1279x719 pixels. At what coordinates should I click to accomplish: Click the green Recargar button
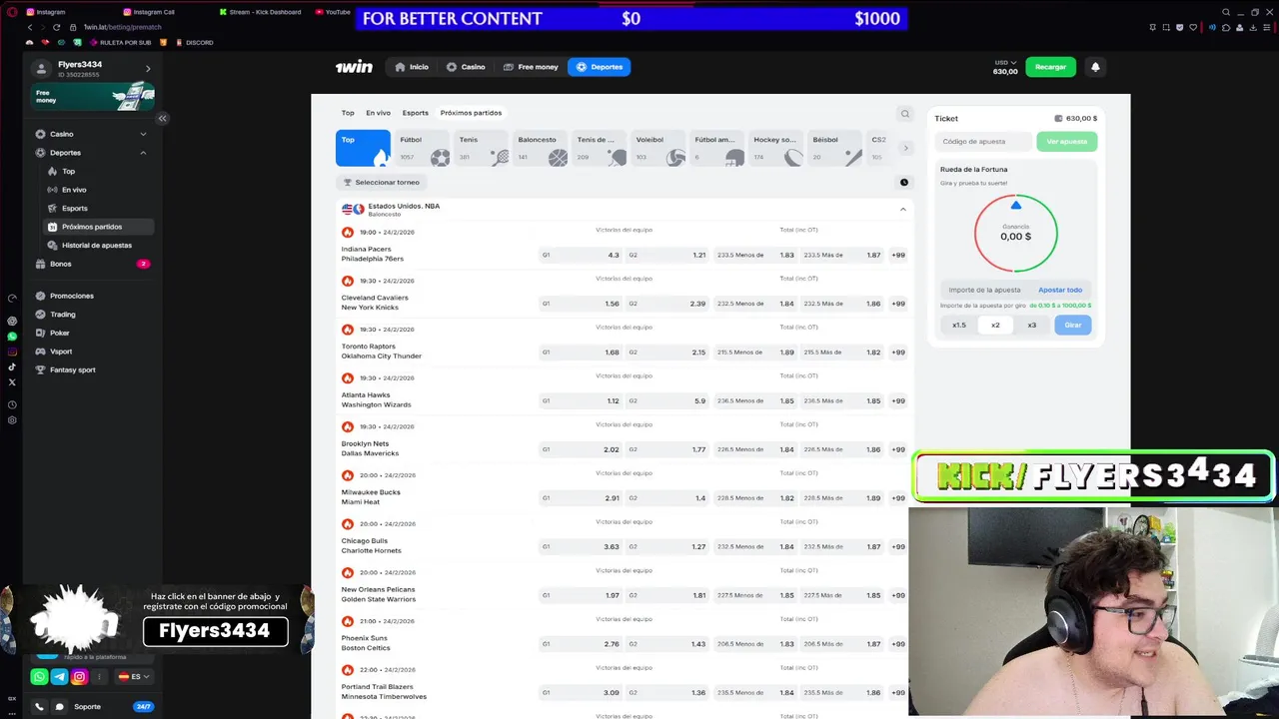coord(1050,67)
